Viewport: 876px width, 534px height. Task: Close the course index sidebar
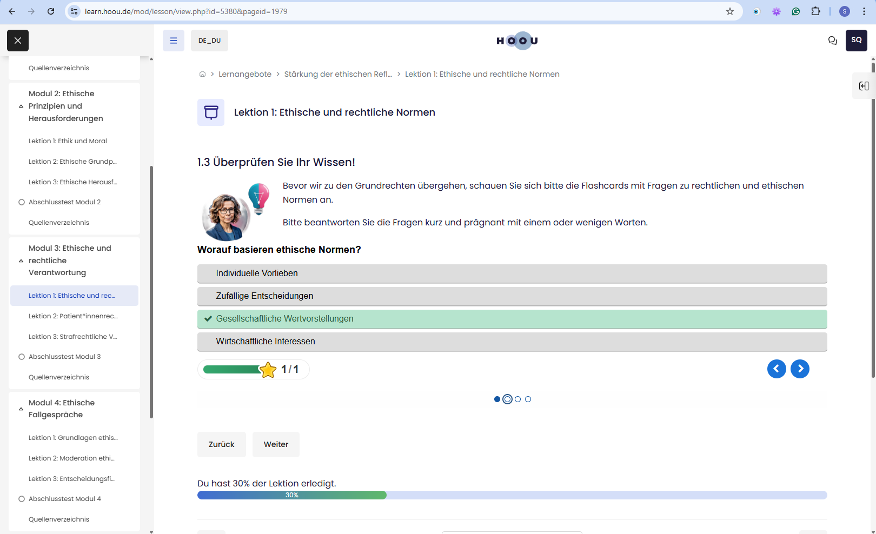[x=18, y=41]
